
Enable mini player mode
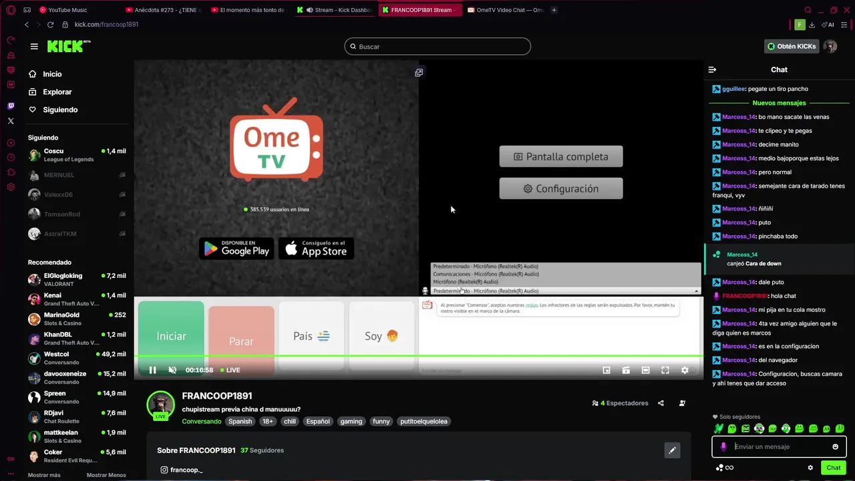607,370
